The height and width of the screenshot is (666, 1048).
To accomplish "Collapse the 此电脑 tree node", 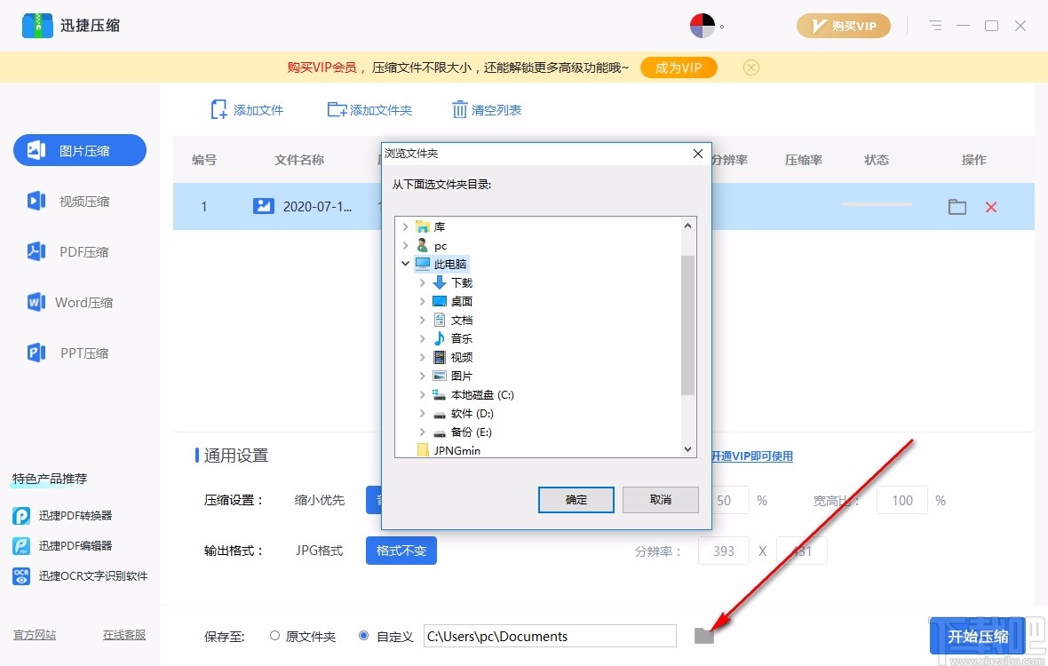I will click(406, 264).
